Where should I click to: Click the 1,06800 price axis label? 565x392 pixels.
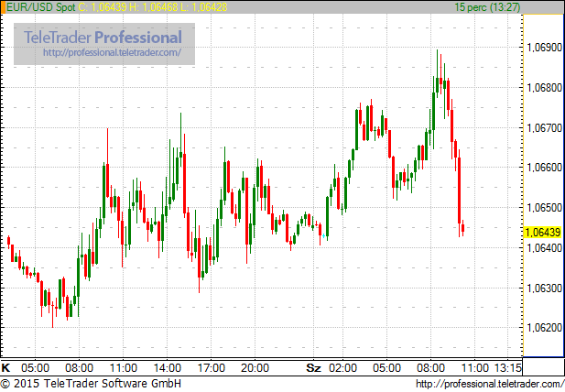(x=544, y=88)
